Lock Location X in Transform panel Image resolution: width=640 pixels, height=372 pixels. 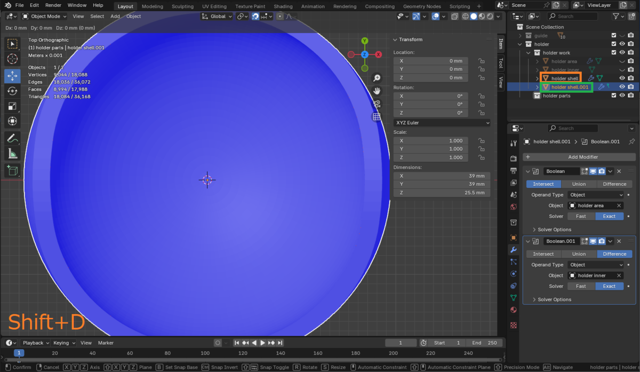pos(481,61)
